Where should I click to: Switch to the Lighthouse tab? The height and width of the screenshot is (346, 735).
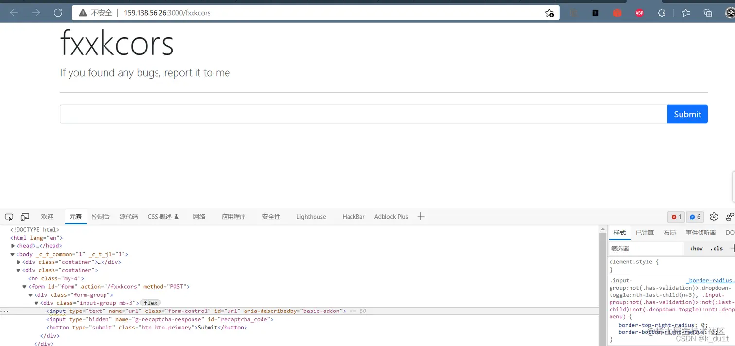311,217
